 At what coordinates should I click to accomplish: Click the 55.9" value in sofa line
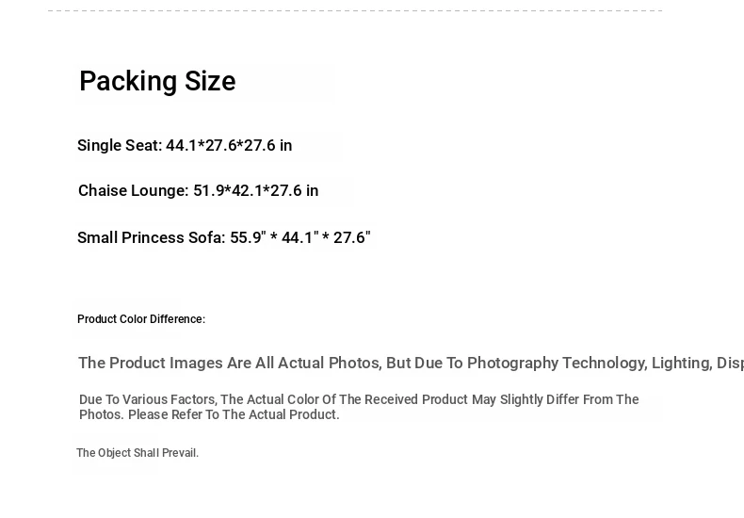click(x=249, y=237)
